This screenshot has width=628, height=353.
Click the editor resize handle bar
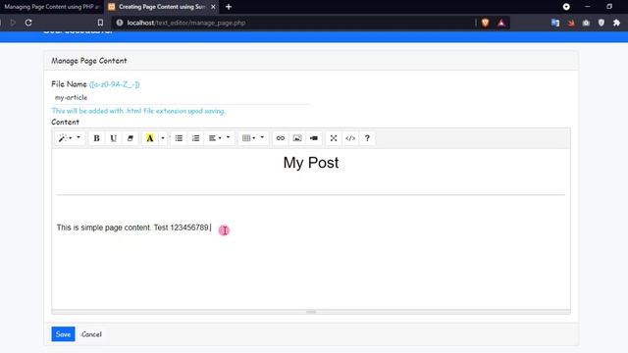311,312
